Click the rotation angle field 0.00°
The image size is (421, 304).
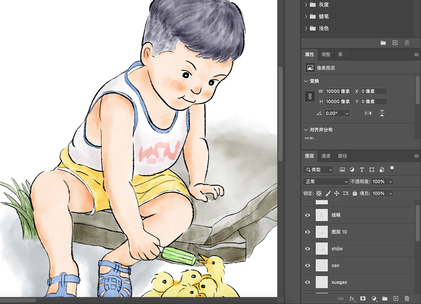click(x=334, y=113)
